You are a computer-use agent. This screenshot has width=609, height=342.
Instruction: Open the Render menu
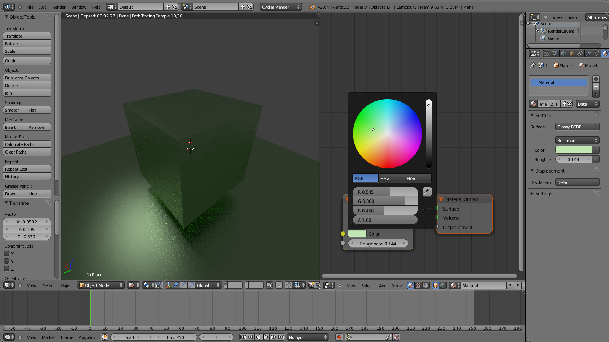59,7
